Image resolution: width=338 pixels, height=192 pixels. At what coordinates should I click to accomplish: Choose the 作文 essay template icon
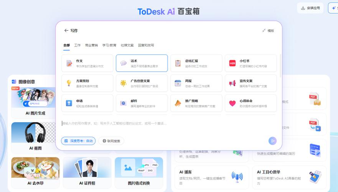coord(69,63)
